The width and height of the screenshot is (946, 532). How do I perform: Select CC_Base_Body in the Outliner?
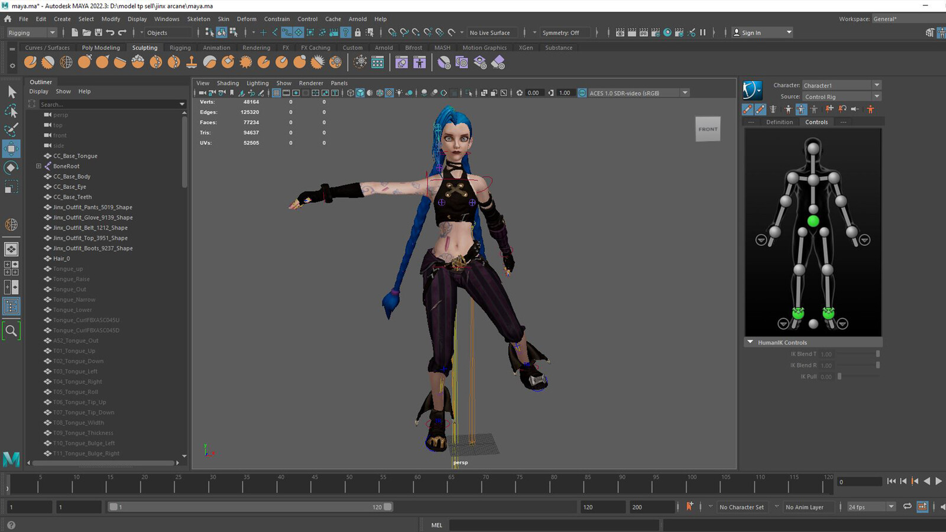[x=72, y=176]
